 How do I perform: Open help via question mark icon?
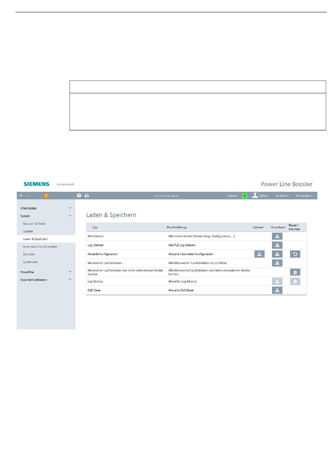point(79,196)
